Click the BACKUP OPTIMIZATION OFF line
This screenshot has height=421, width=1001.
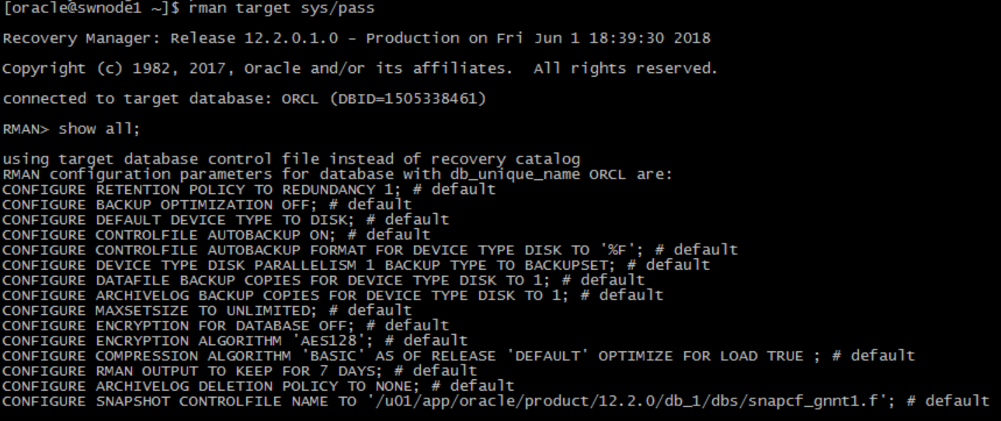tap(207, 205)
